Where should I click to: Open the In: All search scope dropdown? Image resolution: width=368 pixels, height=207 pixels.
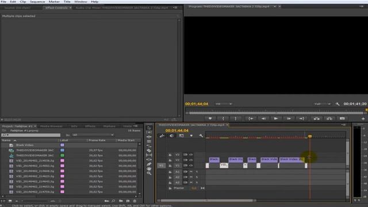93,135
